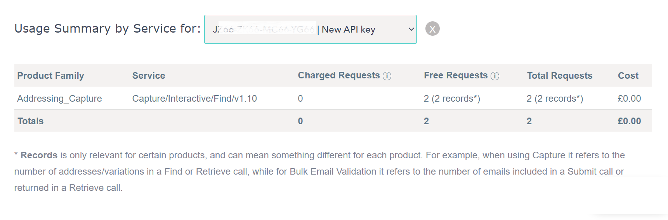Click Usage Summary by Service heading
Viewport: 668px width, 220px height.
108,28
